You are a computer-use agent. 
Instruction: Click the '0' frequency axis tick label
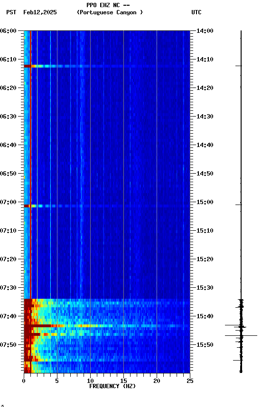coord(24,381)
